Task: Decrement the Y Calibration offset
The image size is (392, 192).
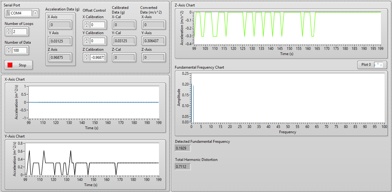Action: [x=87, y=42]
